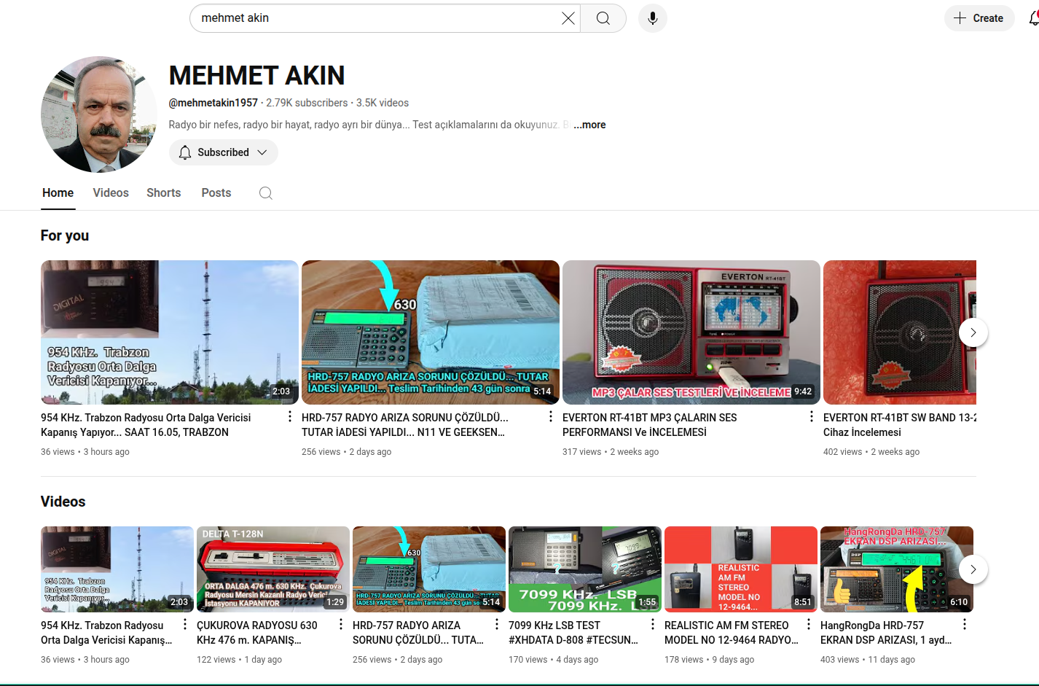Open ÇUKUROVA RADYOSU 630 KHz title
Screen dimensions: 1039x686
(257, 633)
